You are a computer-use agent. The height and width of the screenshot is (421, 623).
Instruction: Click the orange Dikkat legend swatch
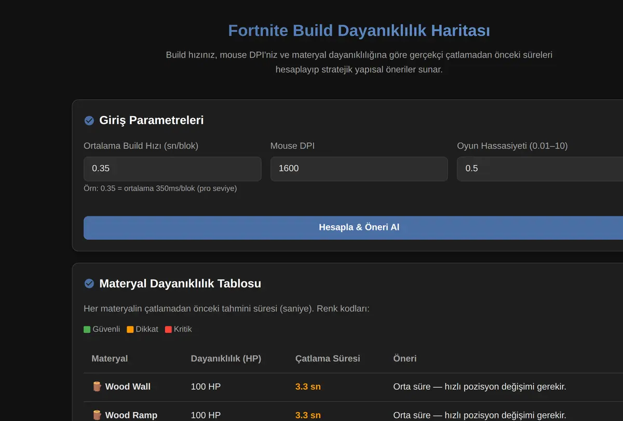tap(130, 329)
